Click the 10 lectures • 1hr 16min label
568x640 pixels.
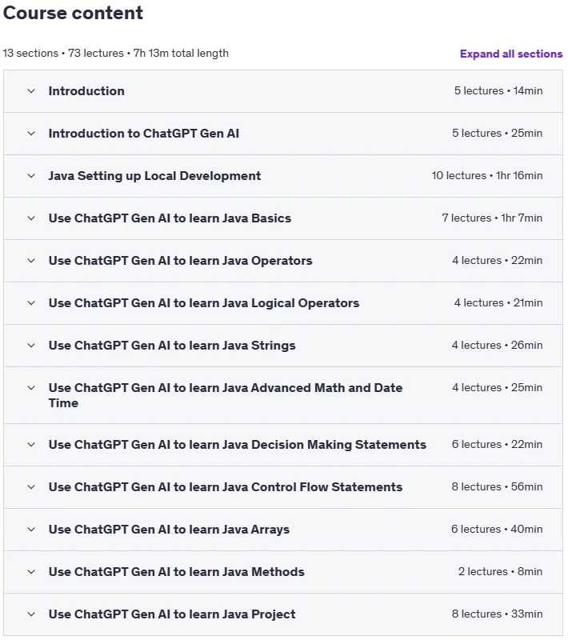(487, 176)
